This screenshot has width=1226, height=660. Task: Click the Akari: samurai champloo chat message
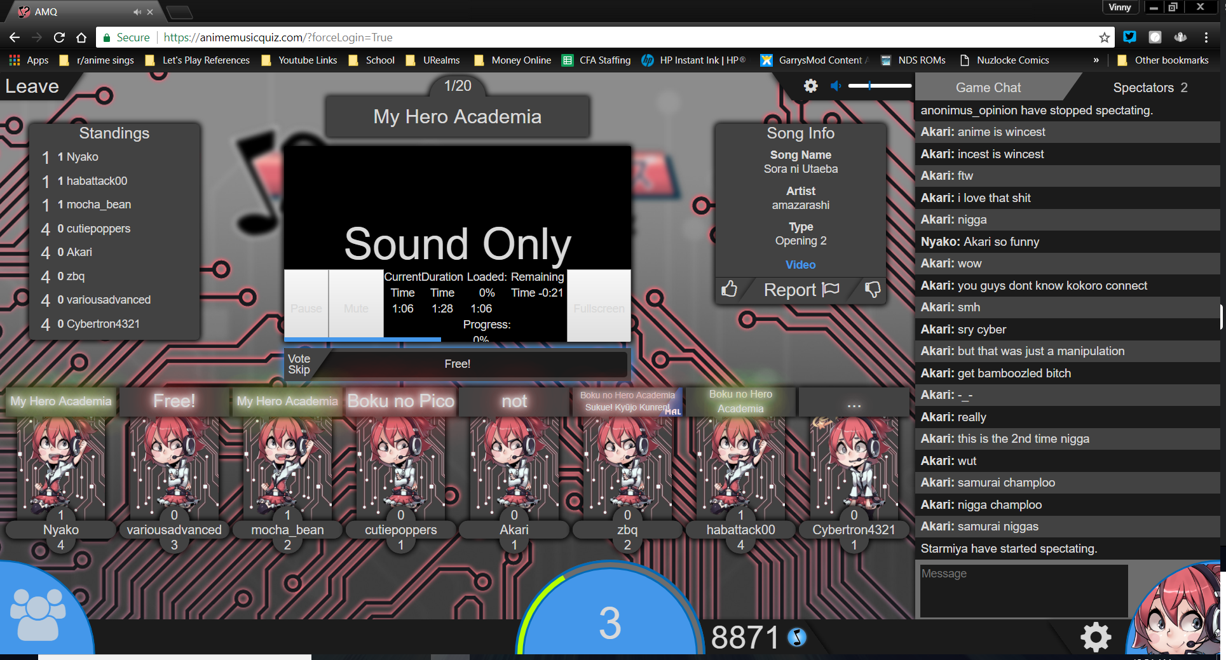(x=1067, y=483)
